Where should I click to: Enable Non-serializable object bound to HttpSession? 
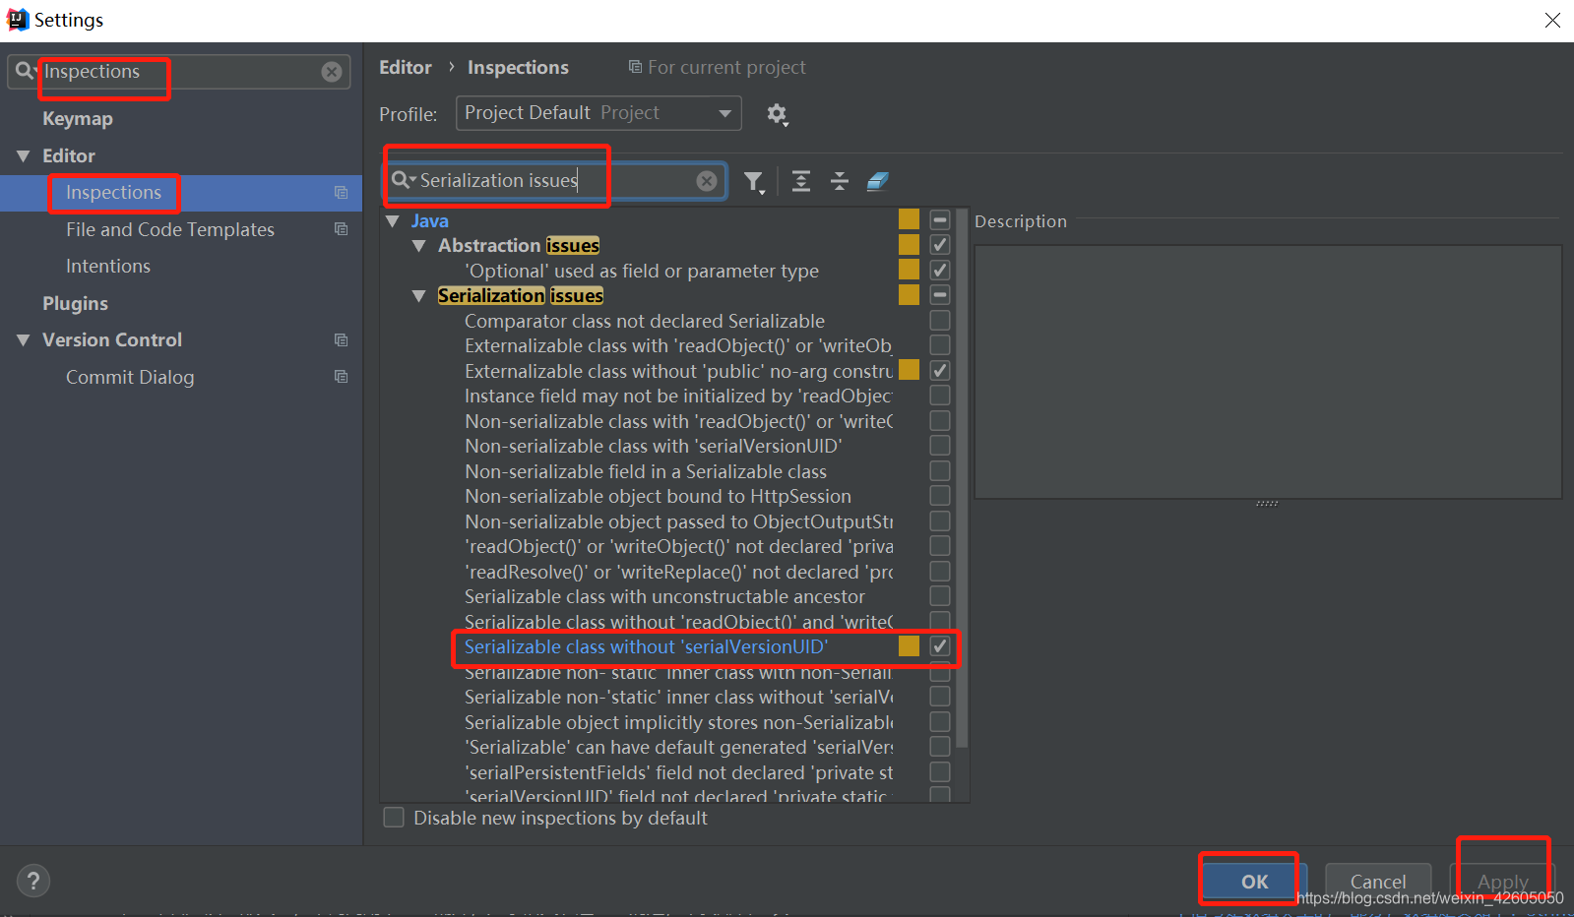[x=940, y=496]
